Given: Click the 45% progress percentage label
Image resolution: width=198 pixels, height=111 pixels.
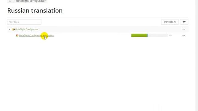Looking at the screenshot, I should [x=170, y=35].
